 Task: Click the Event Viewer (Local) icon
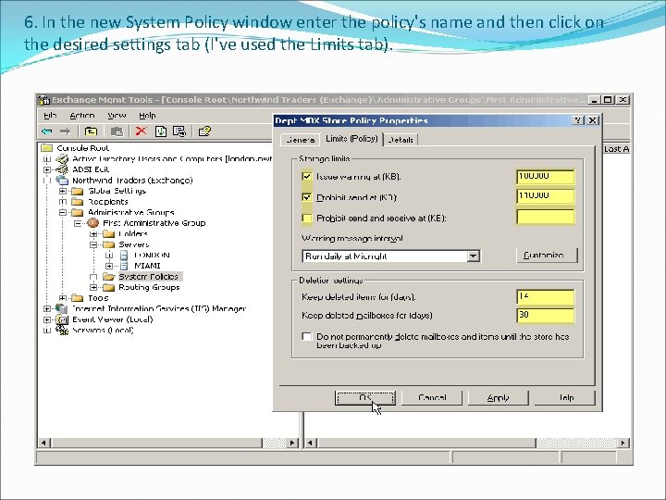click(62, 319)
